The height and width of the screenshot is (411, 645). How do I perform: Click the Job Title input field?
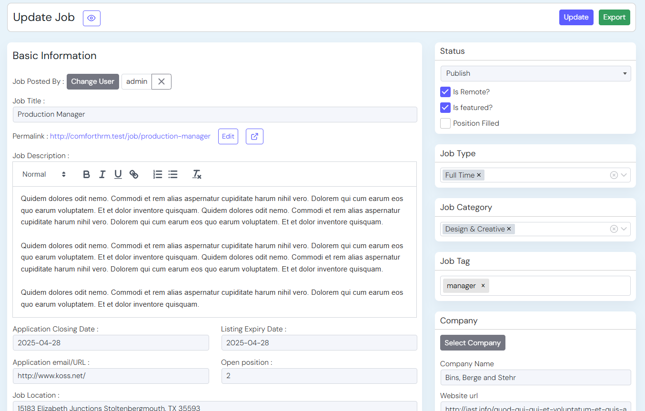point(214,114)
